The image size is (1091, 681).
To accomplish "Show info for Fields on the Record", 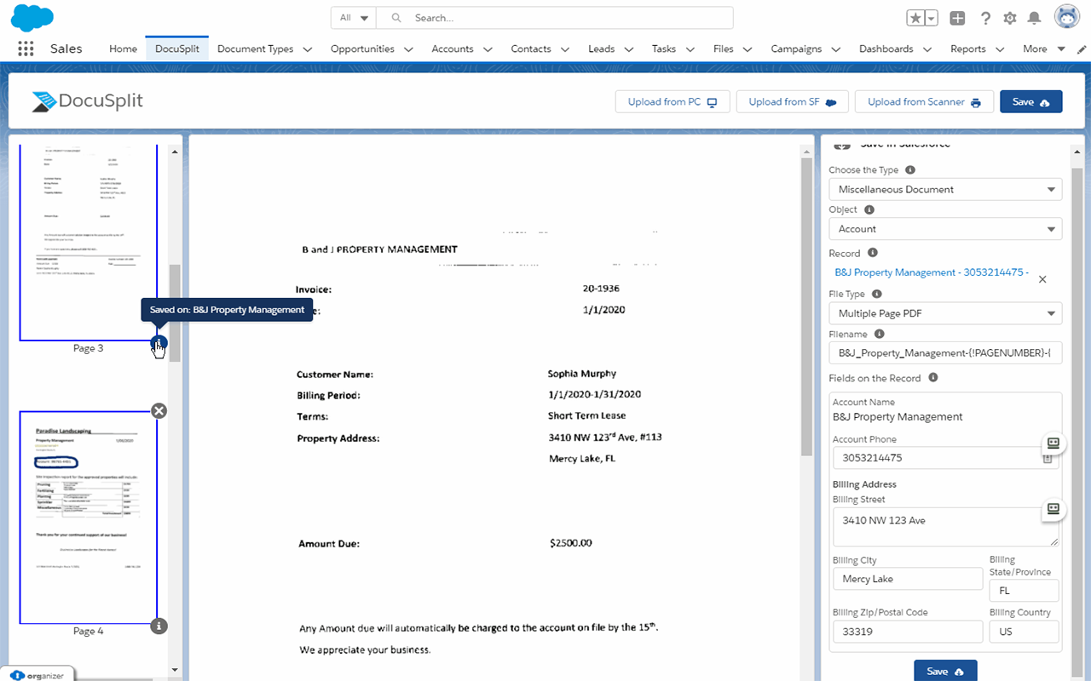I will [933, 378].
